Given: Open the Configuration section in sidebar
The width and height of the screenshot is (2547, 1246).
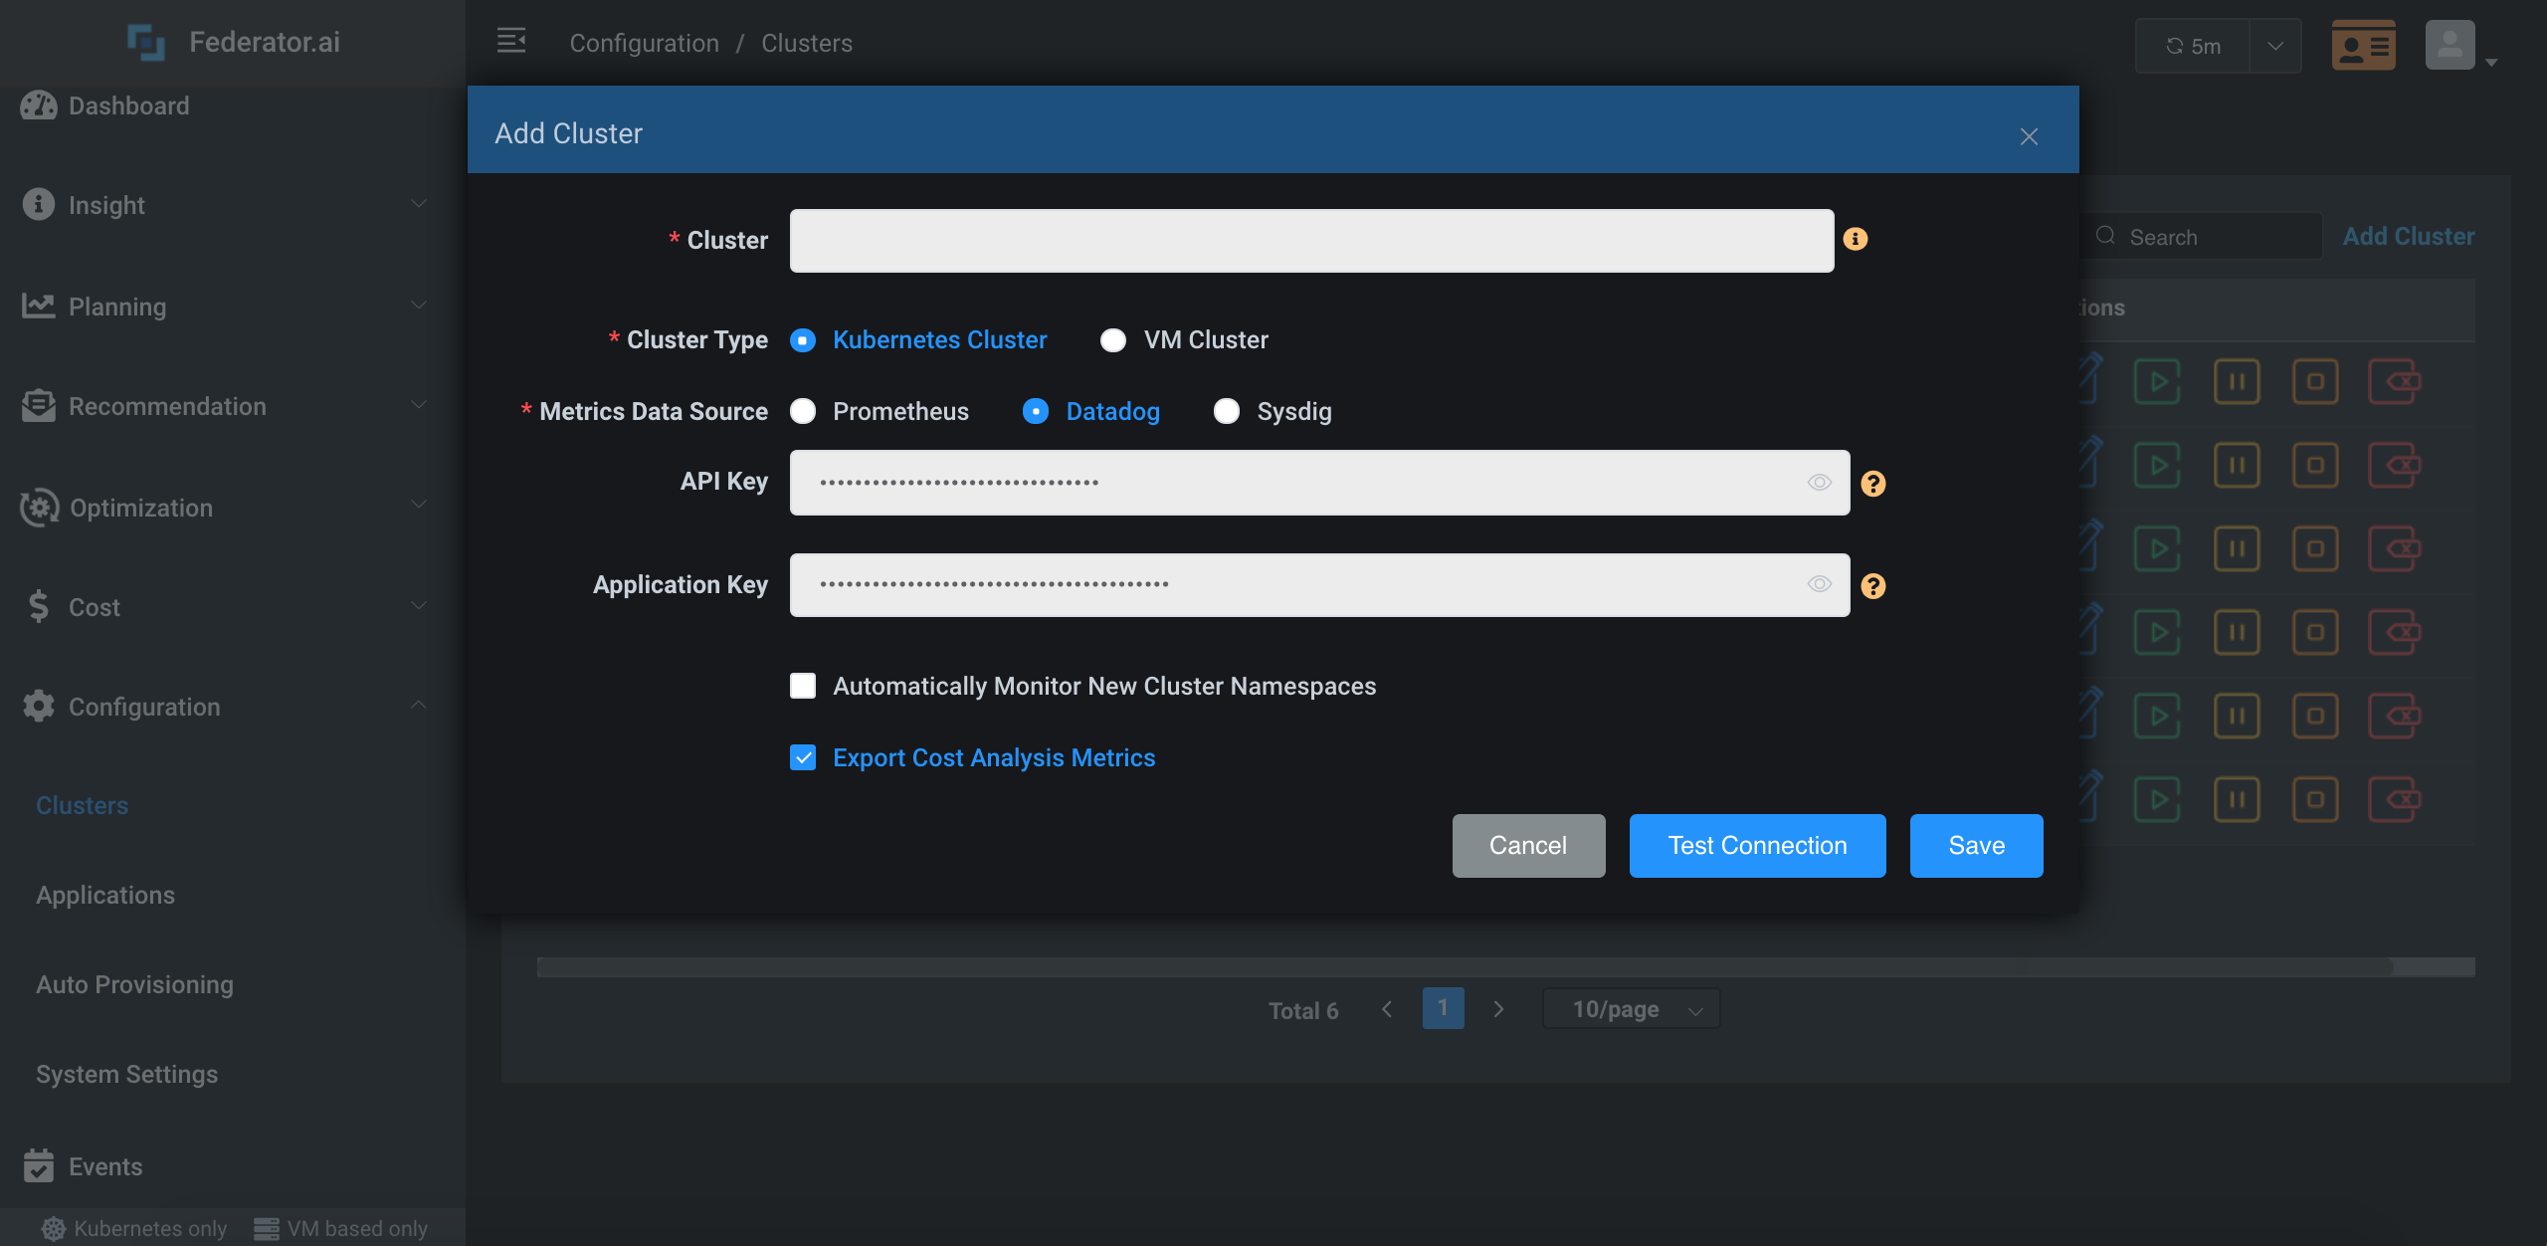Looking at the screenshot, I should 144,705.
